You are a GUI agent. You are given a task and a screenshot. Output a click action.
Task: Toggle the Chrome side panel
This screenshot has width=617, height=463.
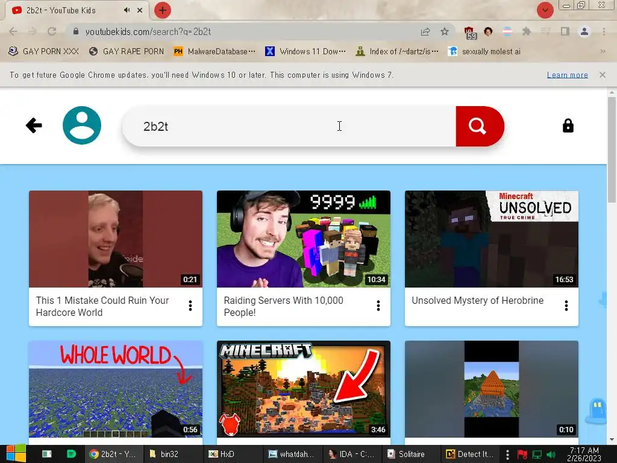565,31
